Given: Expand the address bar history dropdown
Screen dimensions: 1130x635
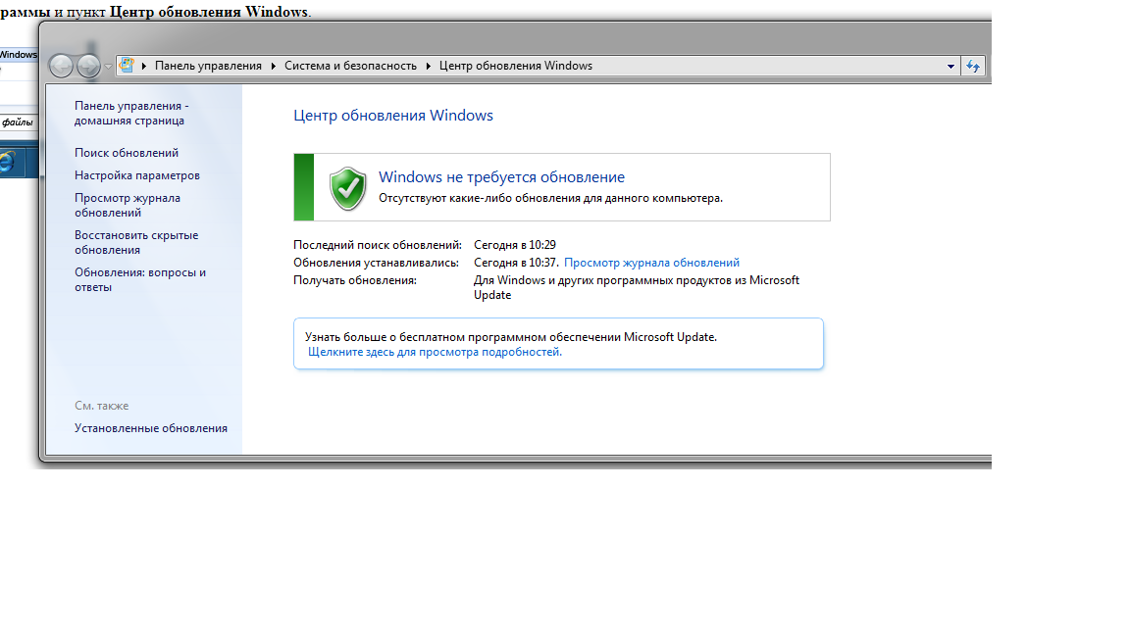Looking at the screenshot, I should 950,66.
